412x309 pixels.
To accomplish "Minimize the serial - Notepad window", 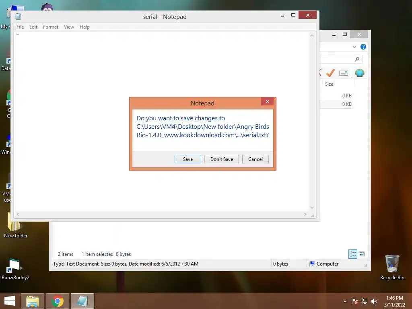I will [x=282, y=16].
